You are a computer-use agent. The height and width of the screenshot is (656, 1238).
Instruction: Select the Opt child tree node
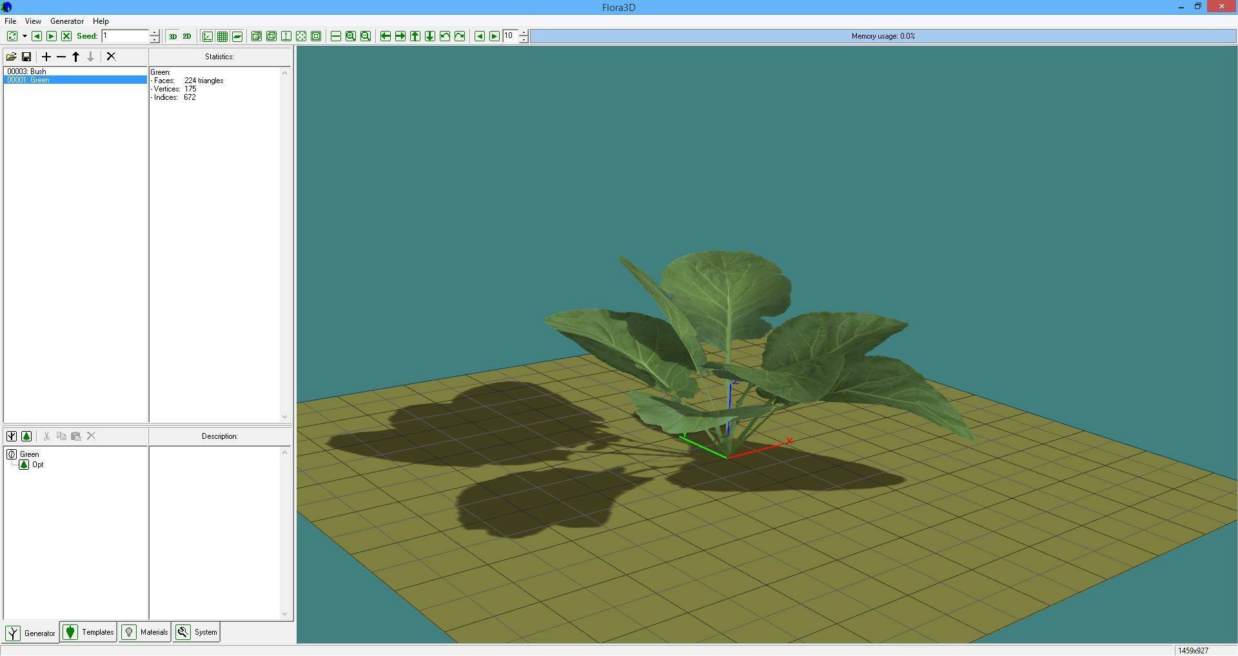(38, 465)
